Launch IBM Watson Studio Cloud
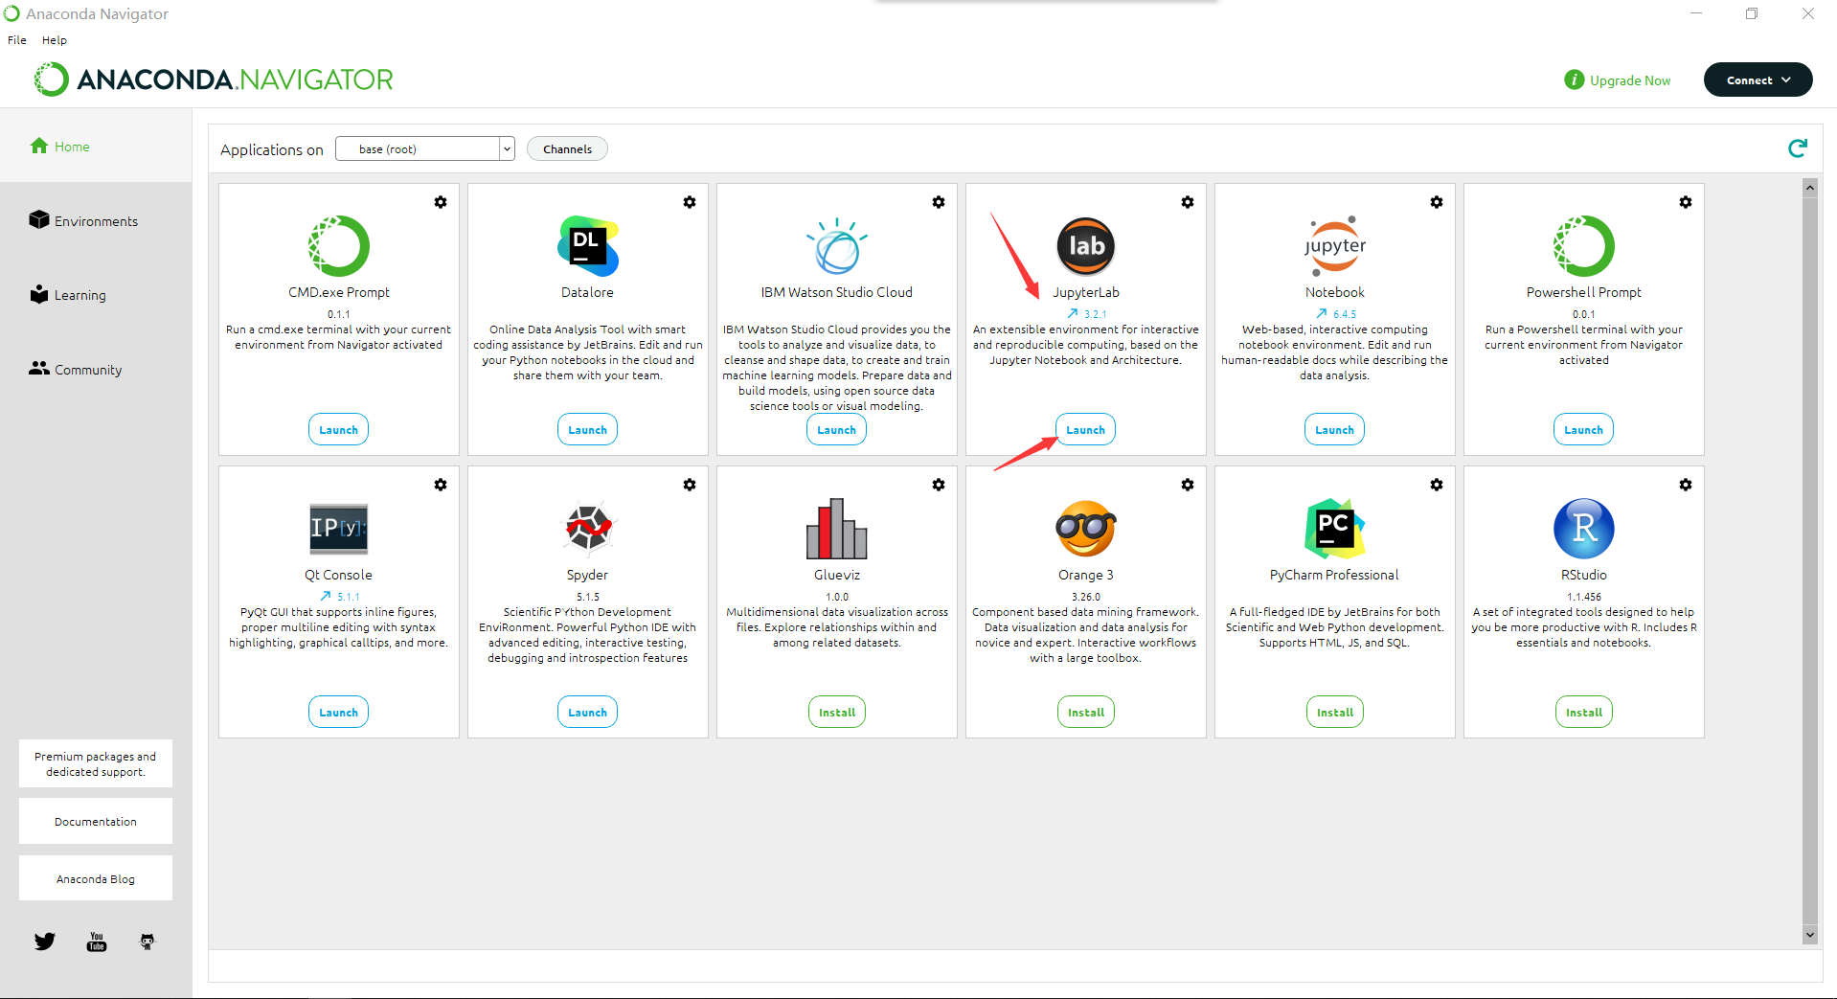 pyautogui.click(x=837, y=430)
